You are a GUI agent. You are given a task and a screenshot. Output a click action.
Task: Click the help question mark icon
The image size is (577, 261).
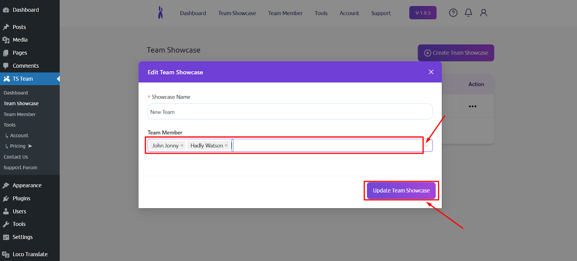453,13
